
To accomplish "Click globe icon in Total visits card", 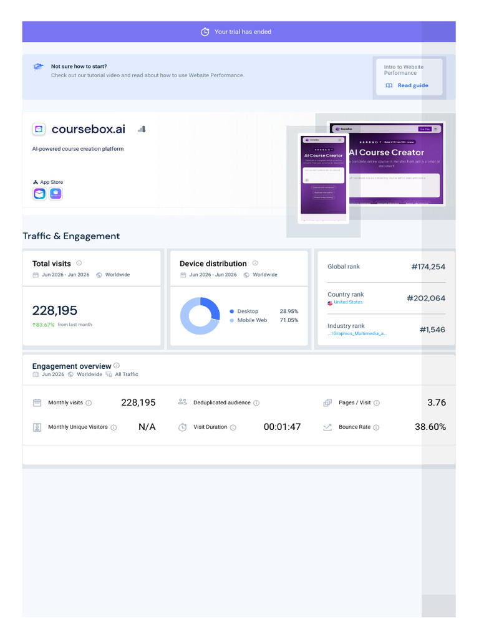I will click(99, 275).
